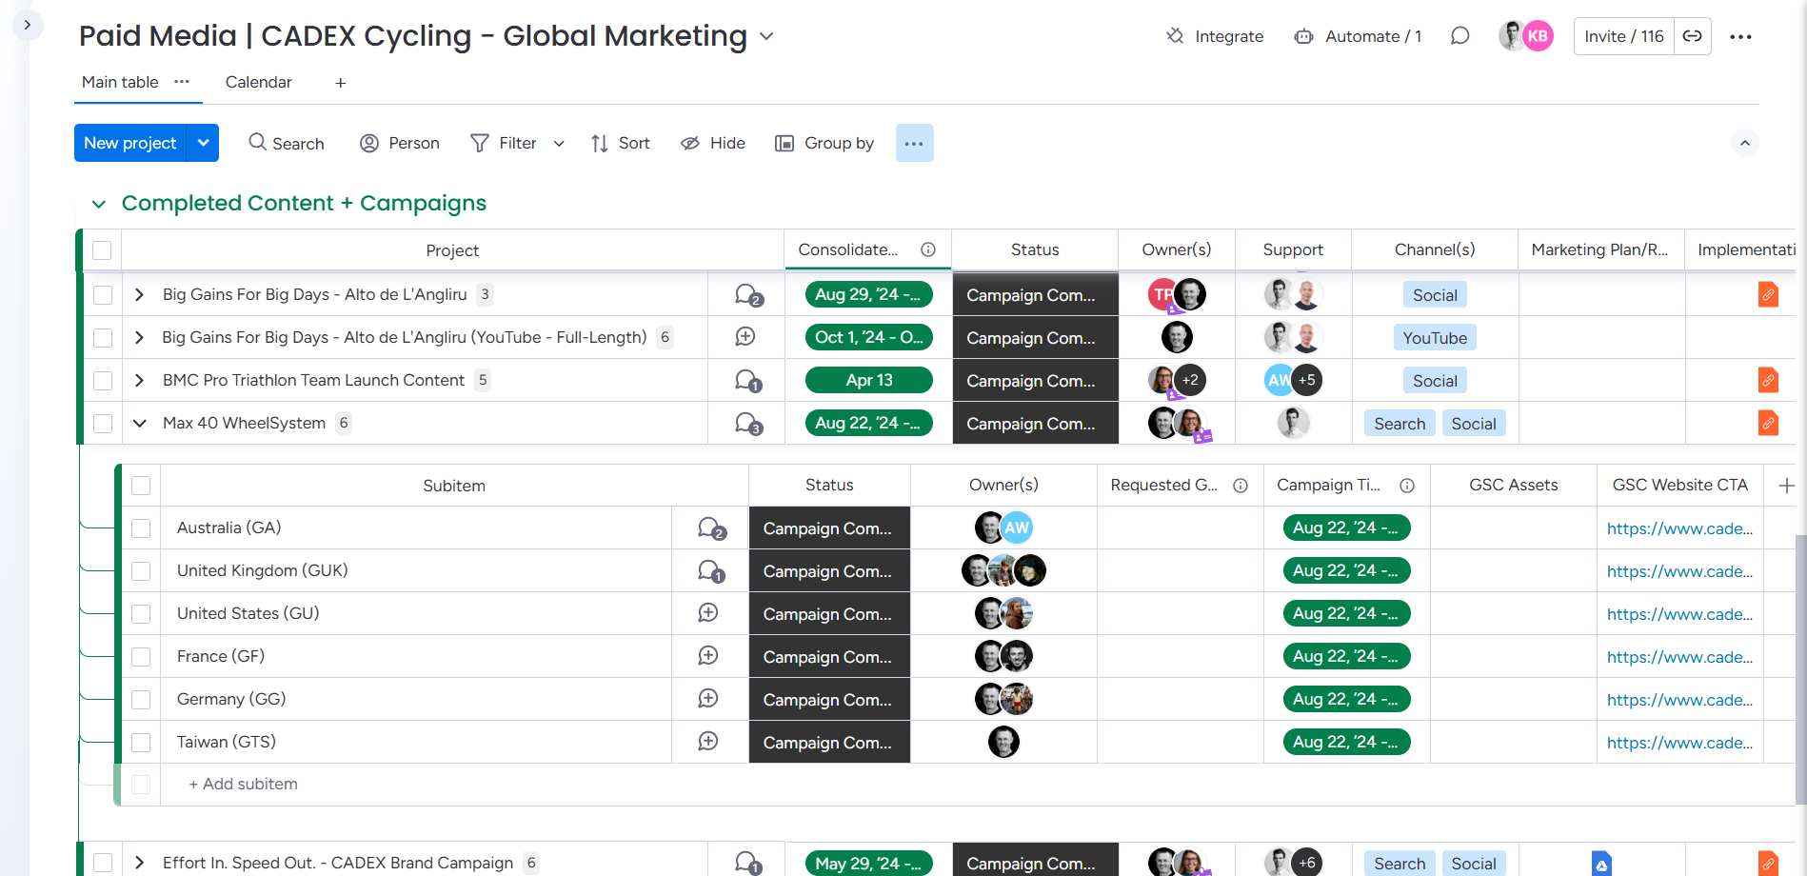The height and width of the screenshot is (876, 1807).
Task: Open the board title dropdown chevron
Action: (766, 37)
